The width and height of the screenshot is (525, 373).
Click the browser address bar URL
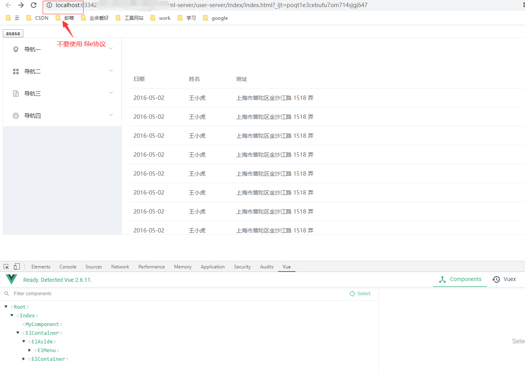click(211, 5)
